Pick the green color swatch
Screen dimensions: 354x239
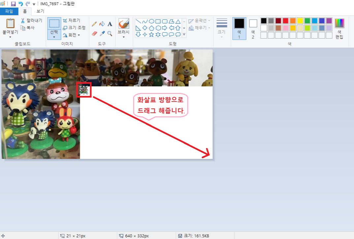[307, 21]
